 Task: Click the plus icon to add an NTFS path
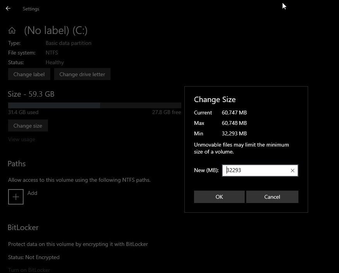(15, 196)
